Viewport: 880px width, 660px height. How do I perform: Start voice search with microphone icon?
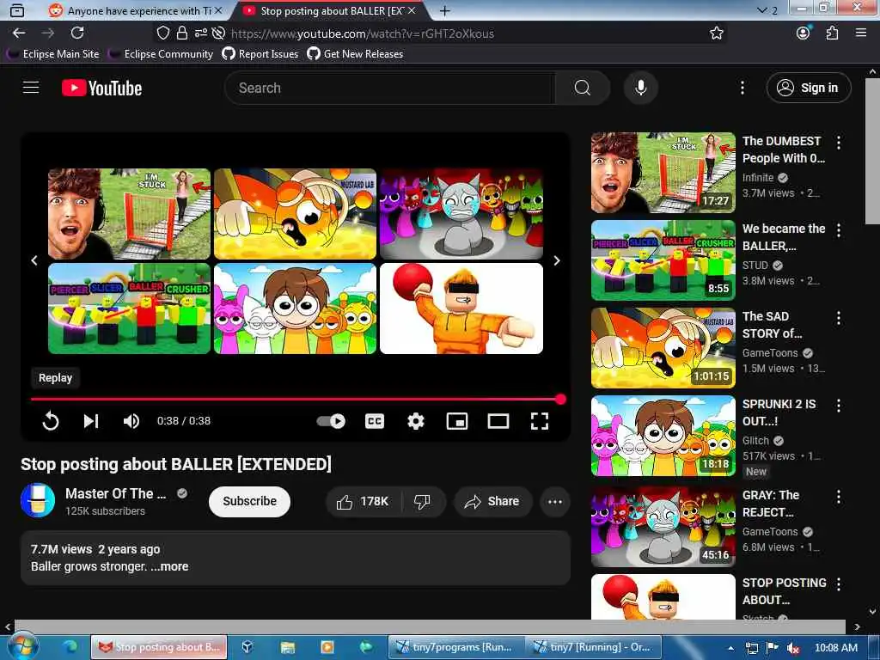pos(640,88)
